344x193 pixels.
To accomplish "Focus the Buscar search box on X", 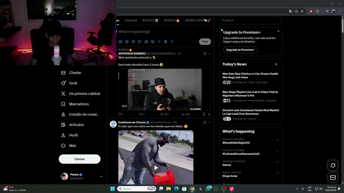I will pyautogui.click(x=251, y=20).
